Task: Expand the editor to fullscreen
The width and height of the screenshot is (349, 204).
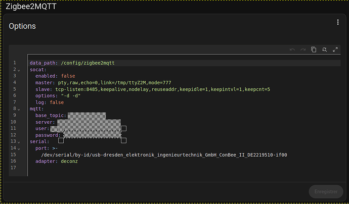Action: point(335,49)
